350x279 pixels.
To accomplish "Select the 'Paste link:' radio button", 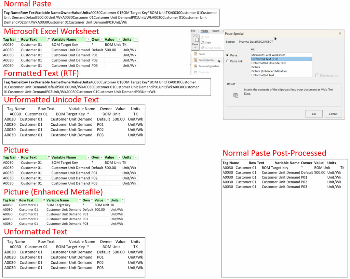I will [x=228, y=61].
